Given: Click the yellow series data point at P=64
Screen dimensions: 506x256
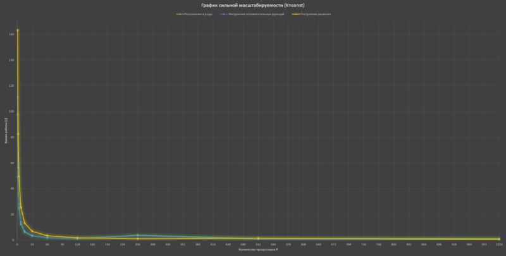Looking at the screenshot, I should click(47, 236).
